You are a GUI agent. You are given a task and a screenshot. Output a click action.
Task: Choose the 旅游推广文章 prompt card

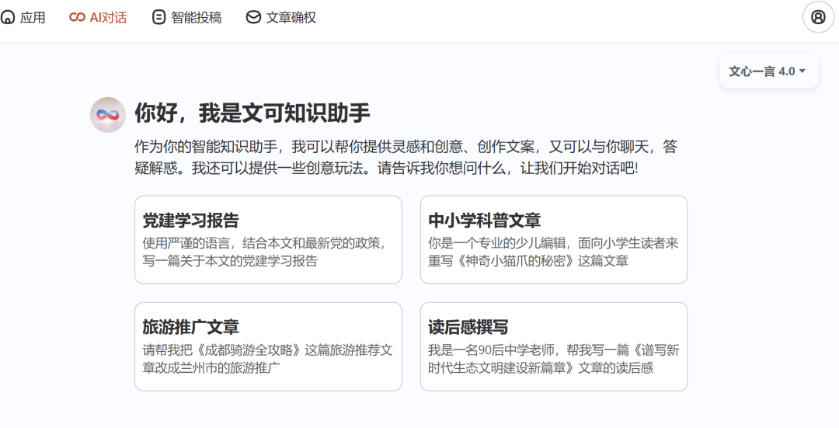[268, 346]
